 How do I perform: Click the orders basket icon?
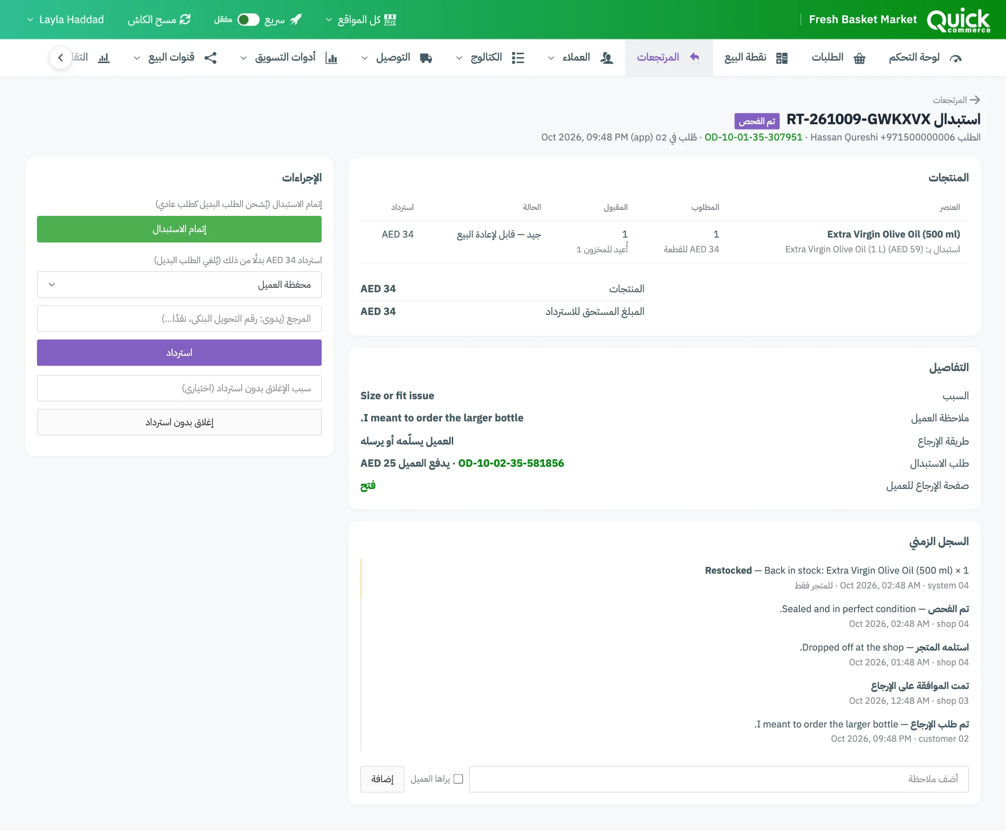tap(860, 58)
